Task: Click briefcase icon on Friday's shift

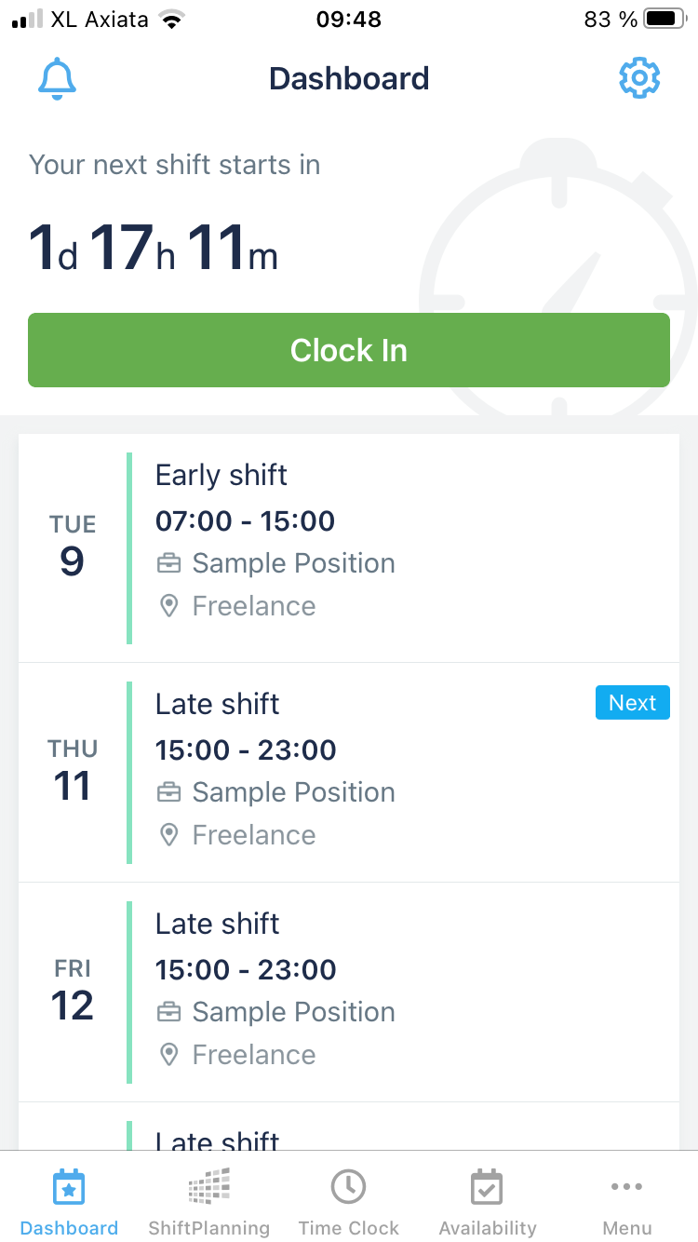Action: (x=168, y=1012)
